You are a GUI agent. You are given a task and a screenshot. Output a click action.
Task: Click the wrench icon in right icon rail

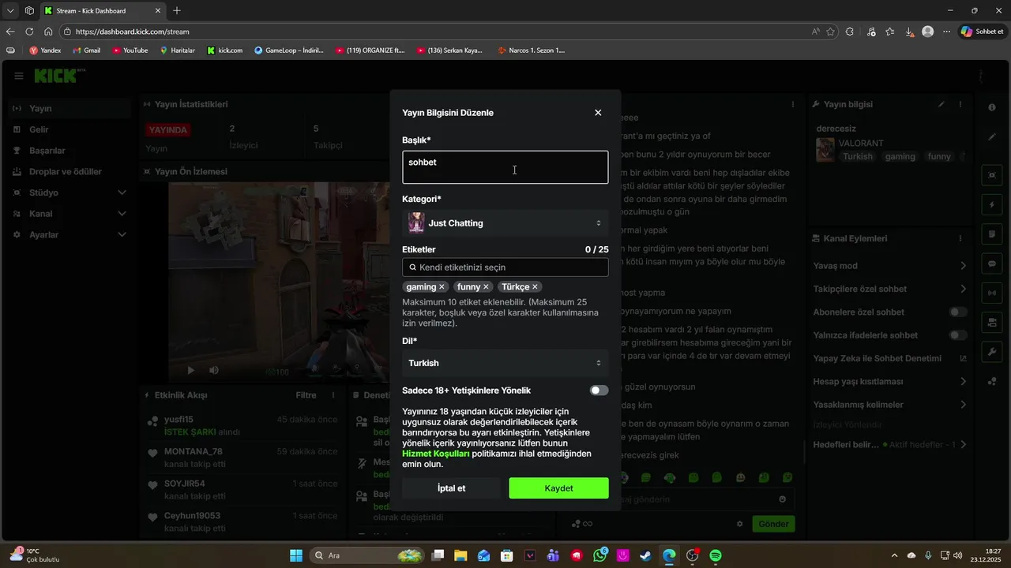(992, 352)
